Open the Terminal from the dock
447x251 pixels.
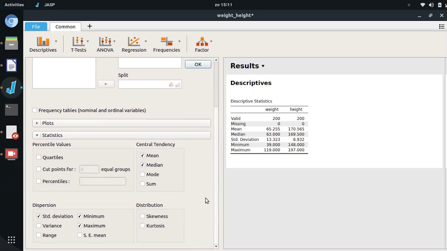[x=12, y=109]
